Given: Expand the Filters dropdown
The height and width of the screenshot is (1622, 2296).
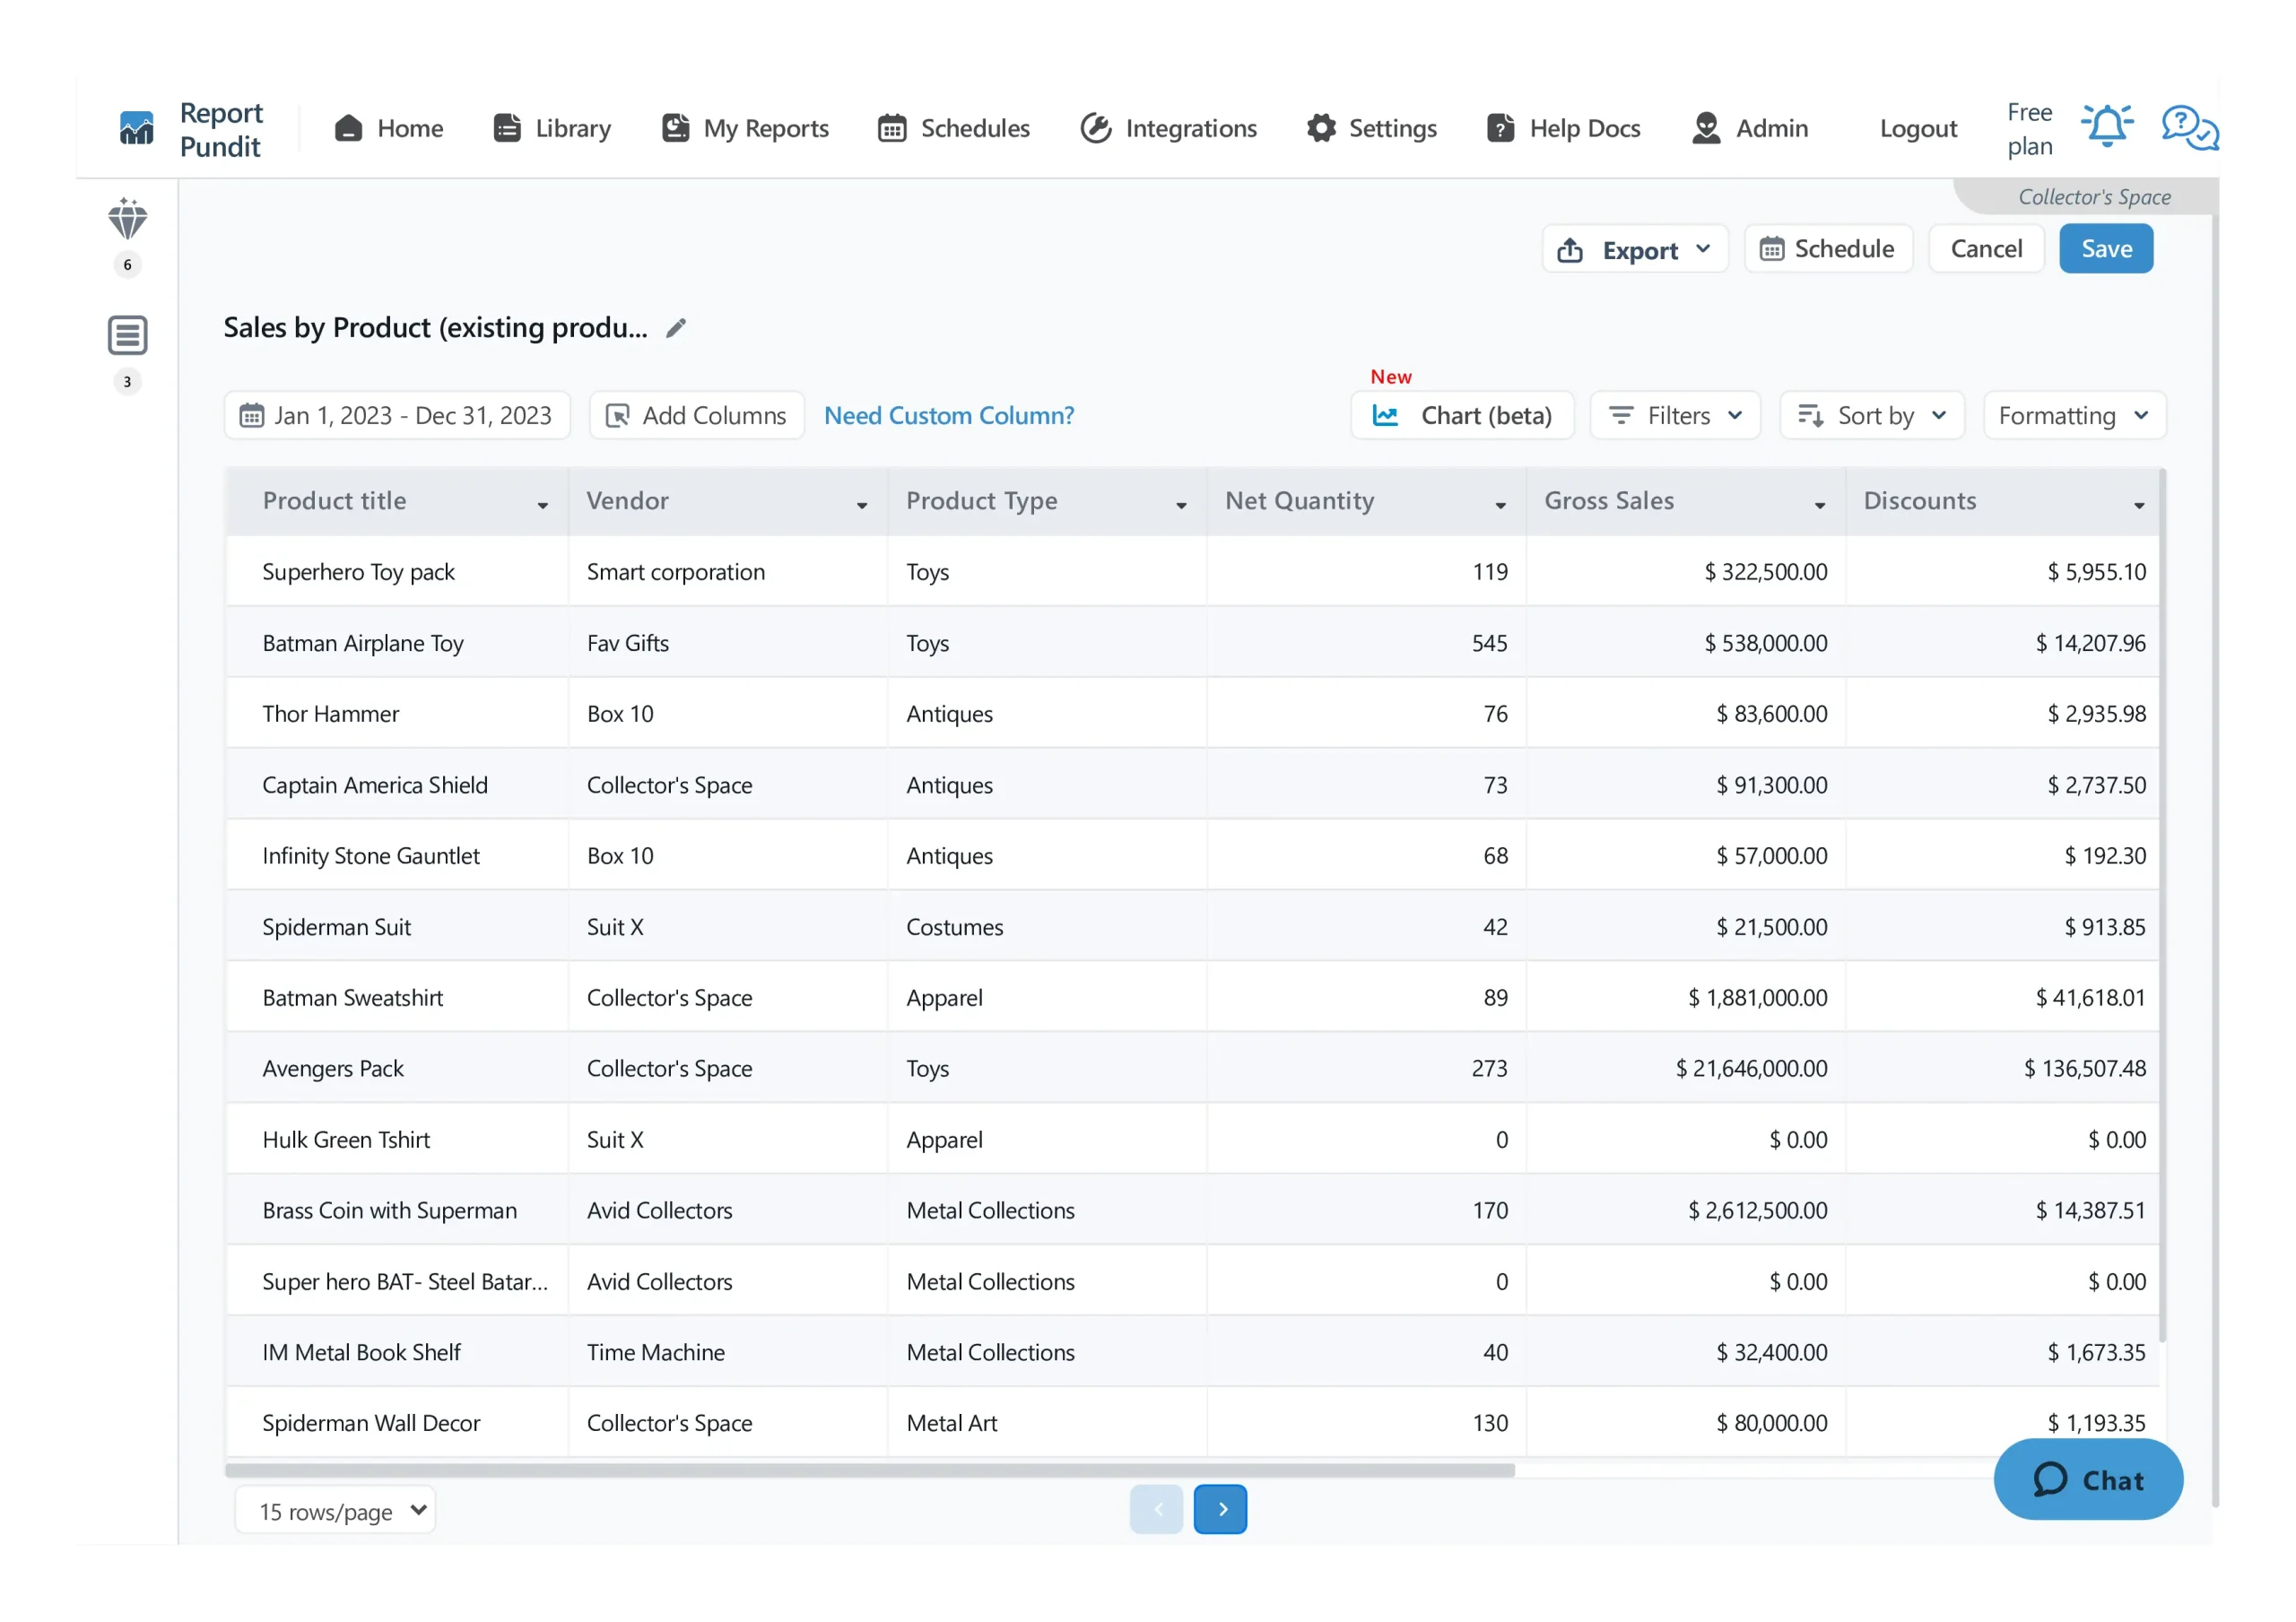Looking at the screenshot, I should coord(1675,416).
